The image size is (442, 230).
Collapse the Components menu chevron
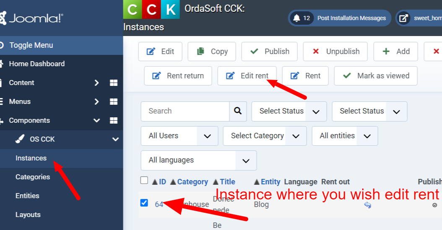click(x=97, y=121)
